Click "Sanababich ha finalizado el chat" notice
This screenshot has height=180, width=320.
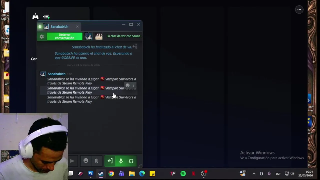click(x=102, y=47)
